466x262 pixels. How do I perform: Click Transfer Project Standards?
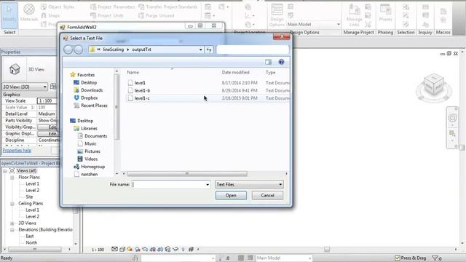[168, 7]
